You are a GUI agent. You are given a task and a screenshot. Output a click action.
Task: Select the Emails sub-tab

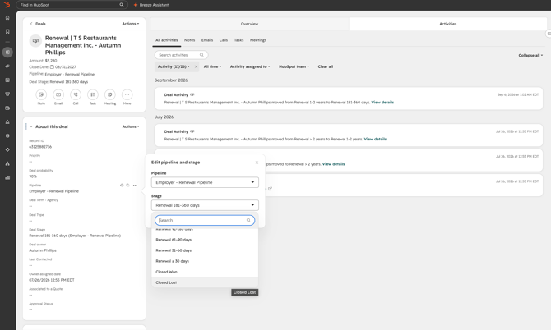click(207, 40)
